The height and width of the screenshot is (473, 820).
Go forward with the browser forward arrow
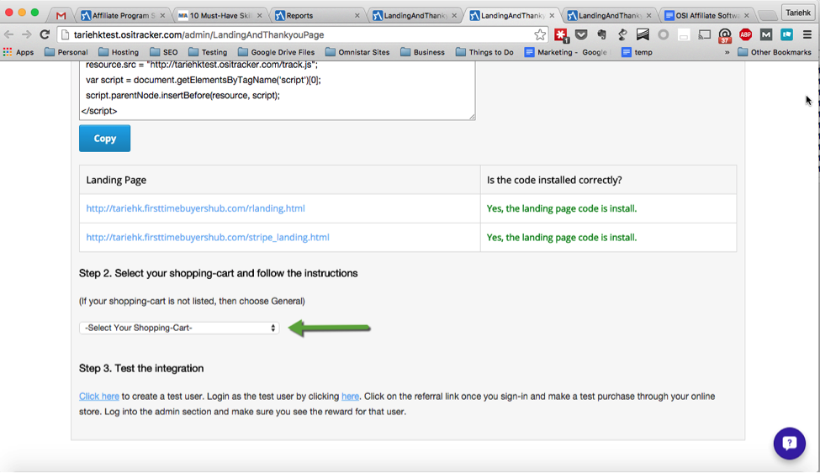(x=26, y=35)
